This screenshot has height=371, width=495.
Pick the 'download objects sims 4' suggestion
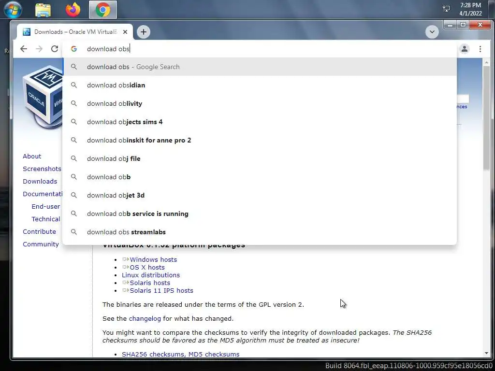pos(260,122)
